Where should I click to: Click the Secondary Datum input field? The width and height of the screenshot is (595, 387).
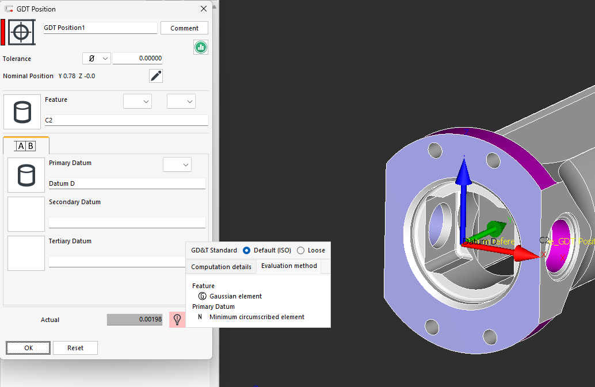point(127,223)
